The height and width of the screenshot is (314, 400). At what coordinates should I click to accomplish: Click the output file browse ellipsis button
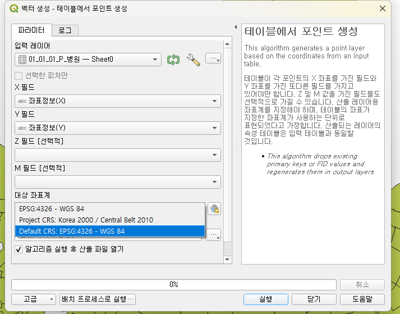pos(213,235)
